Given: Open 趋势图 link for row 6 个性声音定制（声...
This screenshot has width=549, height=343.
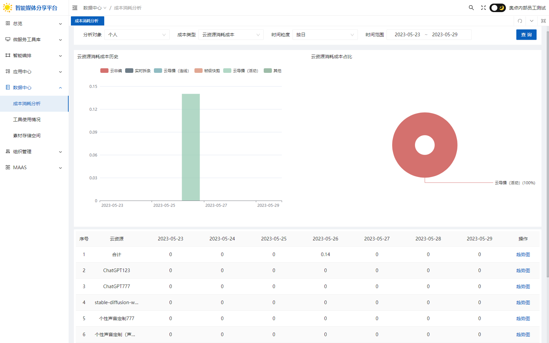Looking at the screenshot, I should (x=523, y=335).
